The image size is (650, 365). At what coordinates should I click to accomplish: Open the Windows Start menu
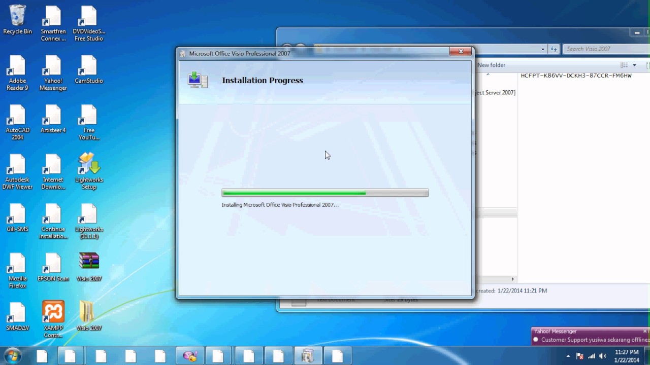(12, 355)
